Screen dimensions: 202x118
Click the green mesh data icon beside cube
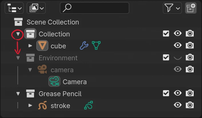pos(96,45)
